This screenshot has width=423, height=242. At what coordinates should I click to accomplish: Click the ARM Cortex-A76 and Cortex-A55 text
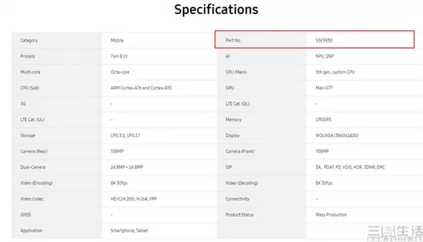pyautogui.click(x=143, y=88)
